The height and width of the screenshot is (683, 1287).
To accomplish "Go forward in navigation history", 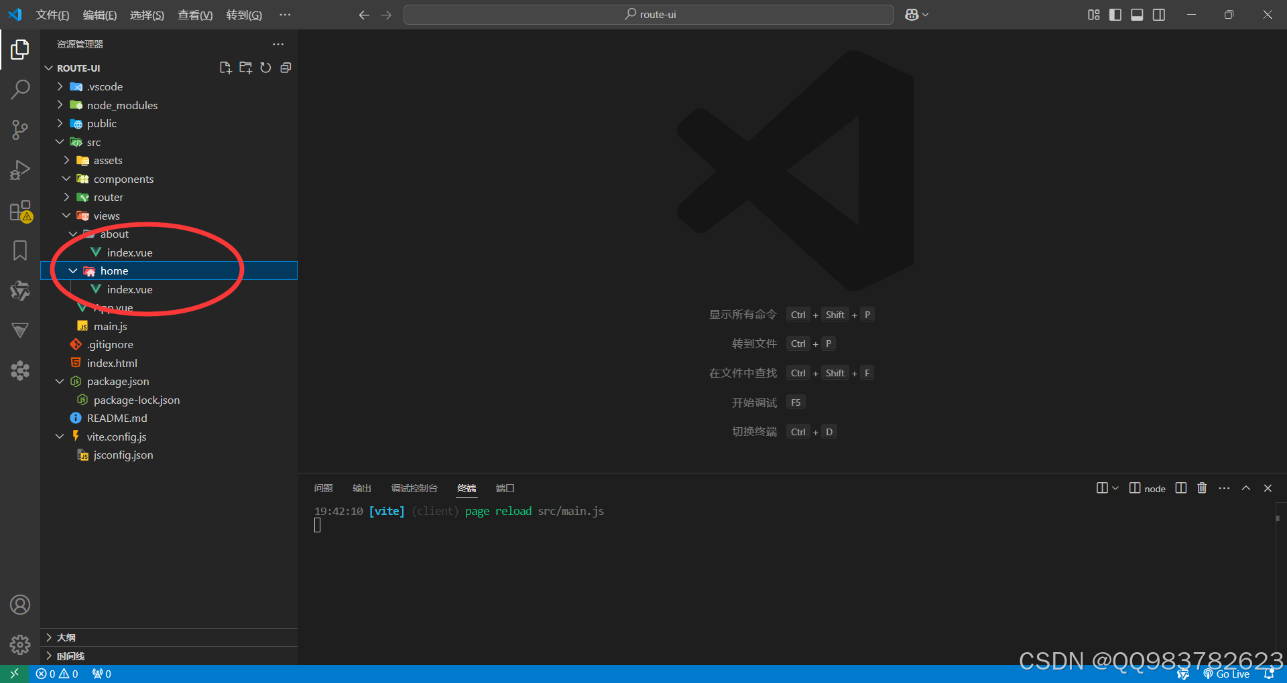I will 386,15.
